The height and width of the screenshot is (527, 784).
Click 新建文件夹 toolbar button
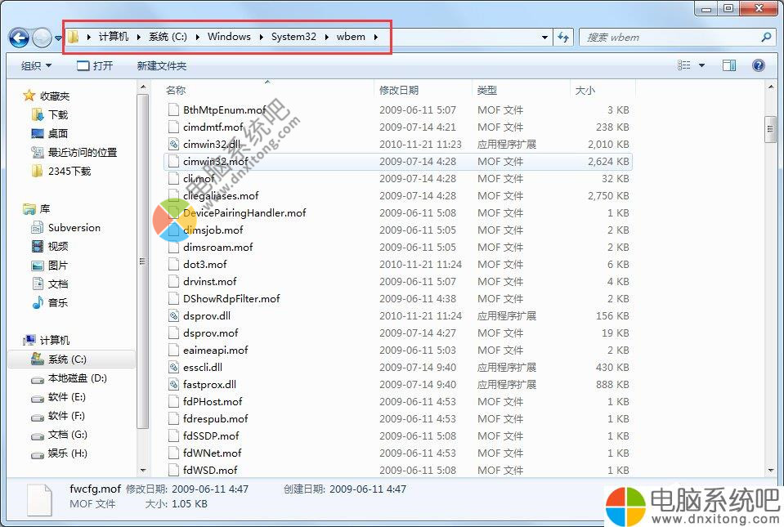coord(162,66)
